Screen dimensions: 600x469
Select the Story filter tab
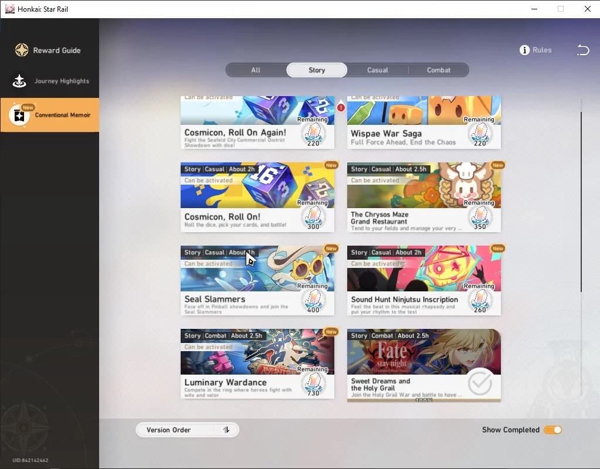click(x=317, y=70)
